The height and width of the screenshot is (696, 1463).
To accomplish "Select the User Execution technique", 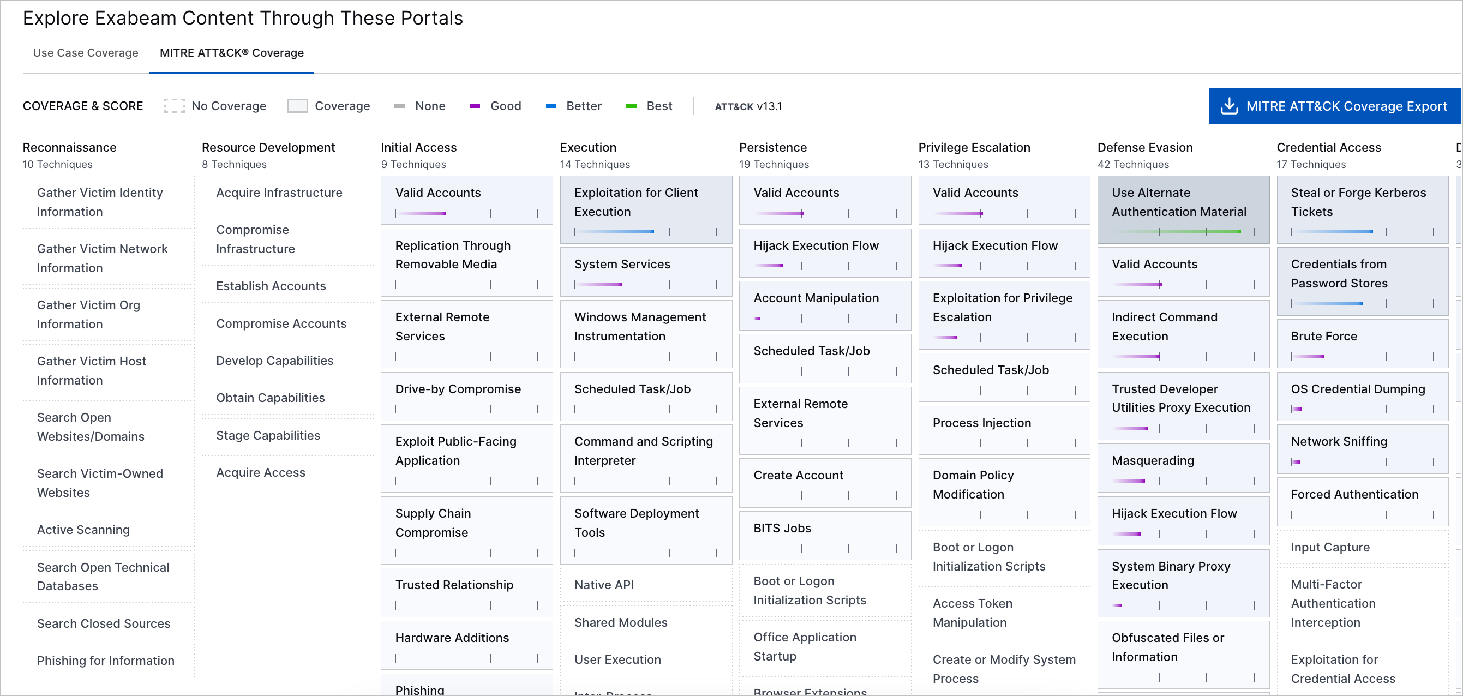I will [646, 660].
